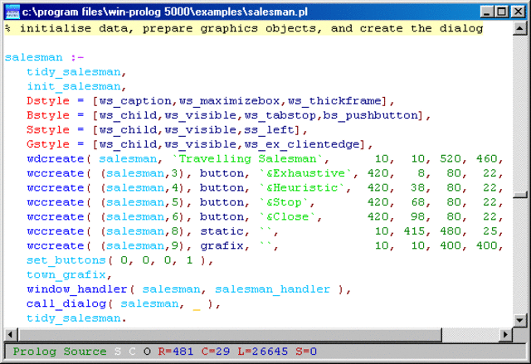531x364 pixels.
Task: Click the 'Travelling Salesman' string
Action: point(248,158)
